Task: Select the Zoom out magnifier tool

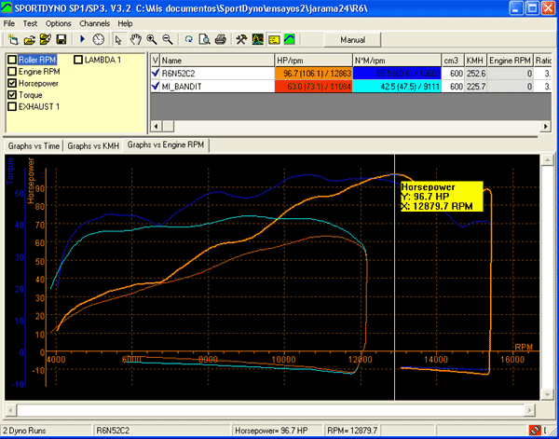Action: [167, 39]
